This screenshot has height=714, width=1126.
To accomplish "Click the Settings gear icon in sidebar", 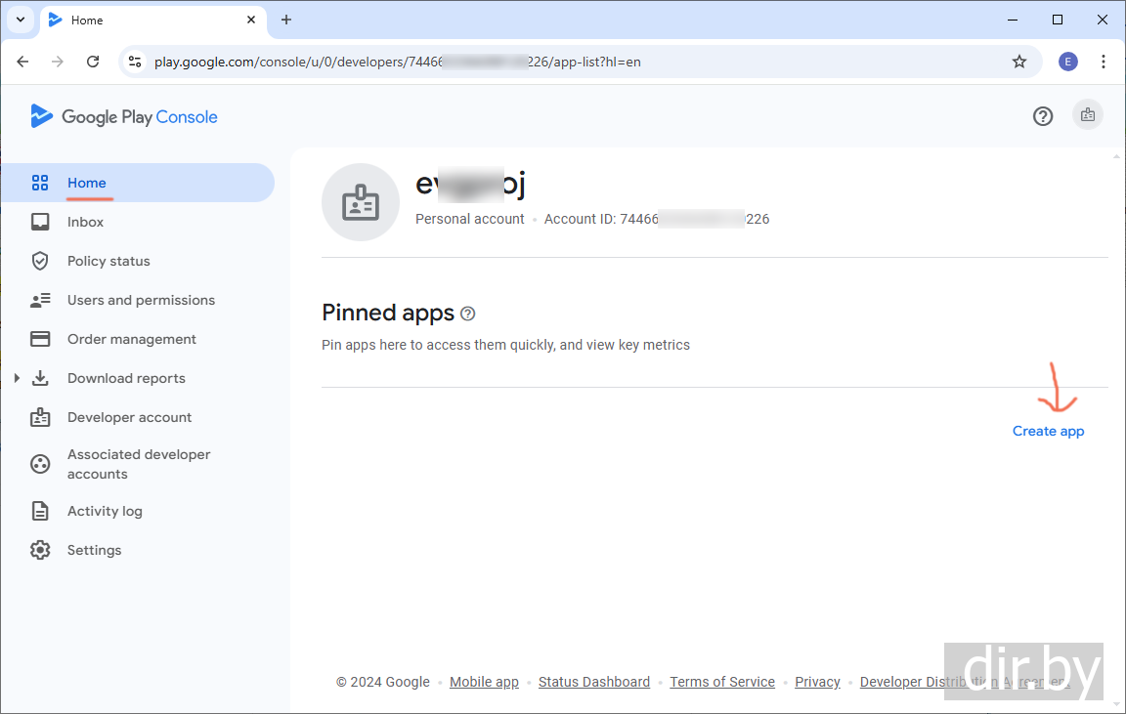I will [40, 550].
